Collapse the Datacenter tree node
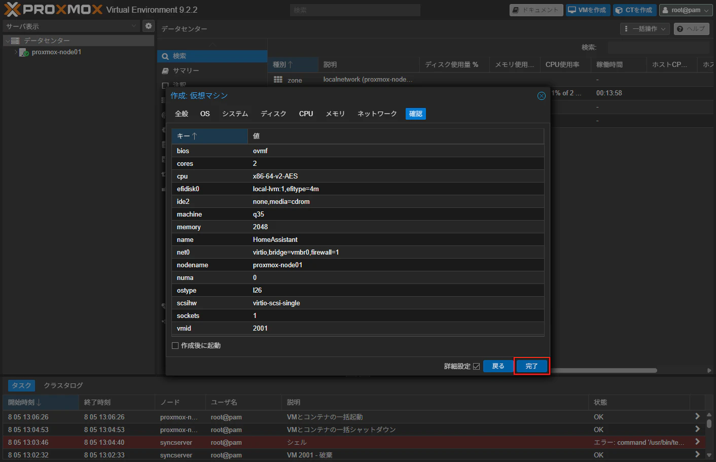This screenshot has width=716, height=462. [x=8, y=41]
